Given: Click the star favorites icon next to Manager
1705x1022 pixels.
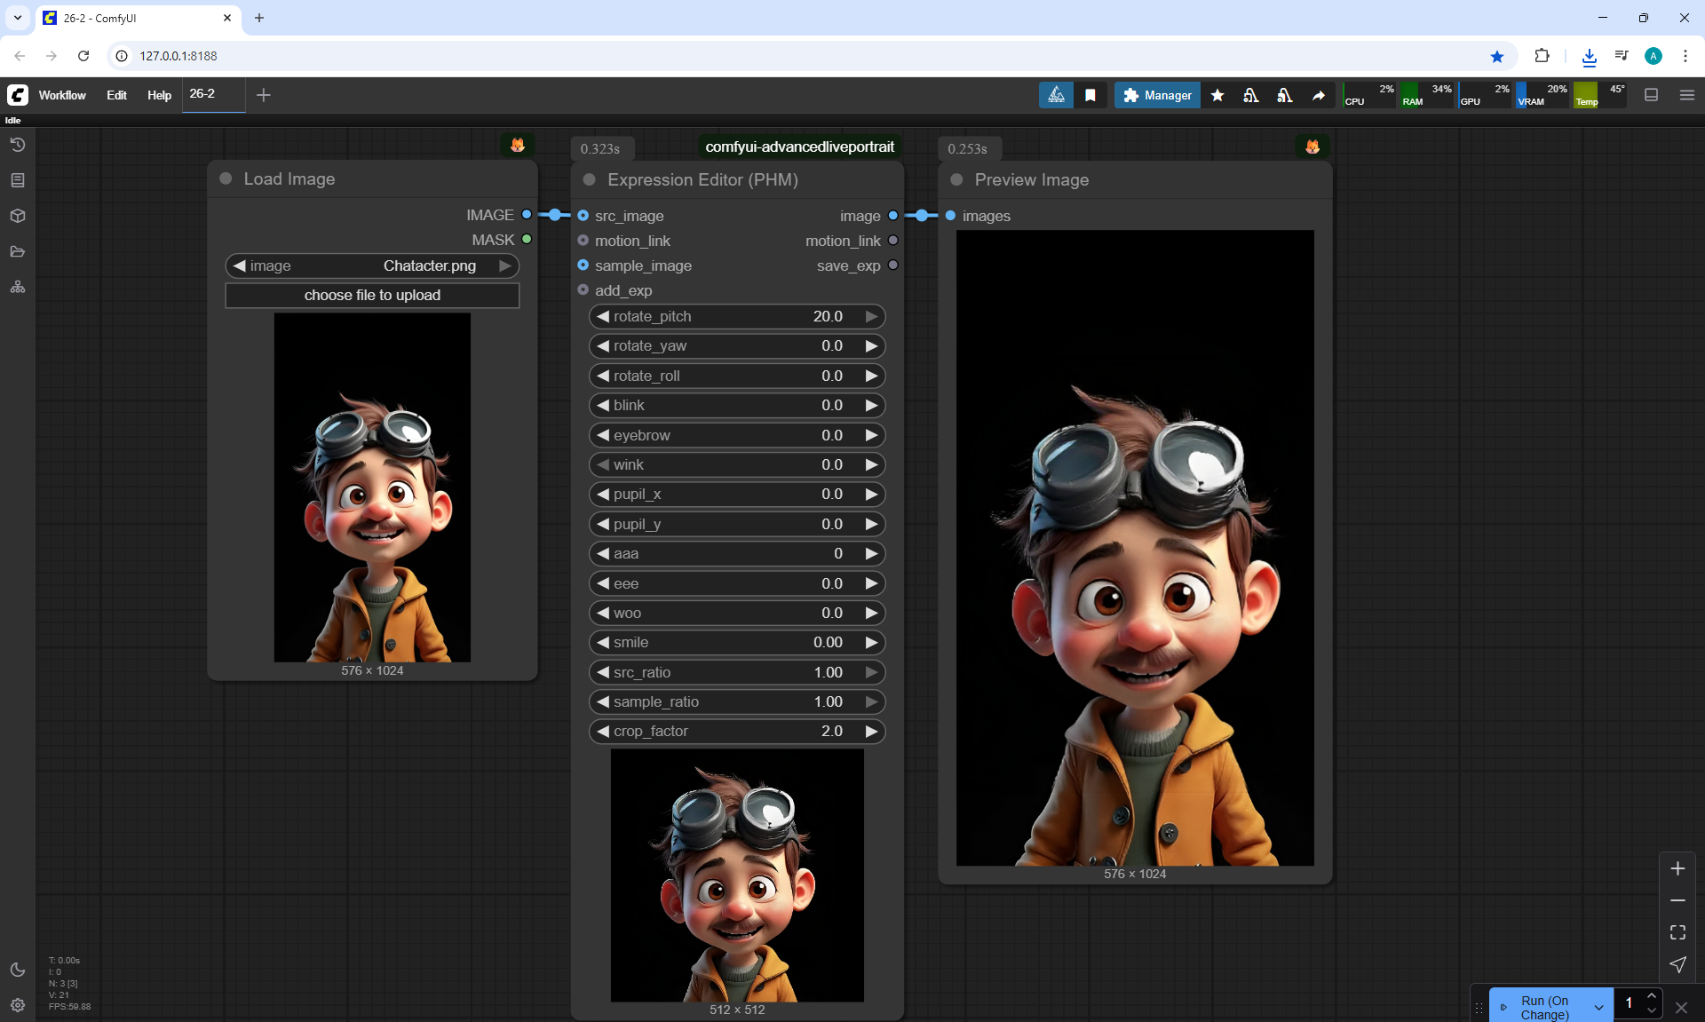Looking at the screenshot, I should [1217, 95].
